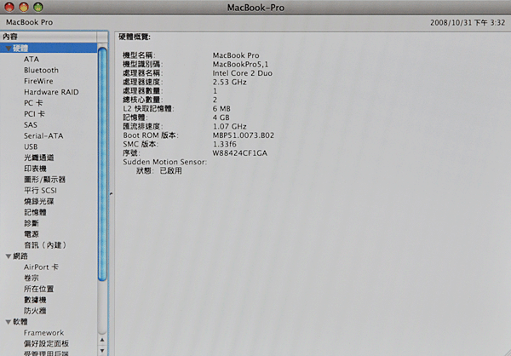Click the pane splitter handle dot
The height and width of the screenshot is (356, 511).
click(x=111, y=194)
